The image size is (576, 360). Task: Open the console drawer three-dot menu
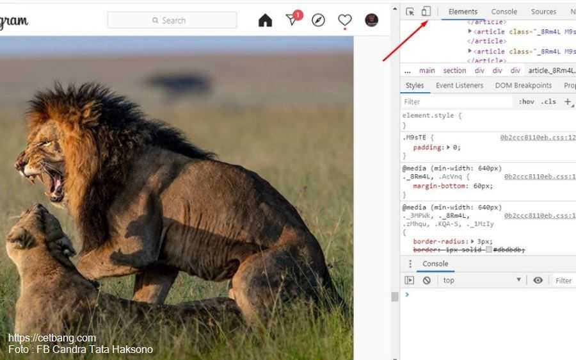[x=410, y=264]
